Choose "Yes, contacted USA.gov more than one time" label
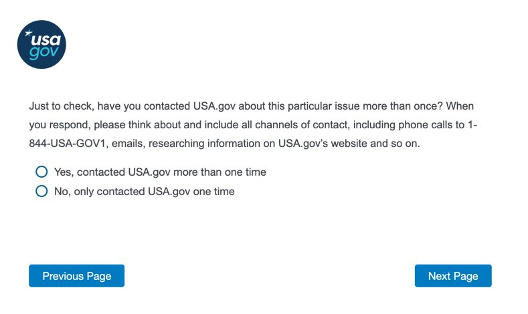 (x=160, y=172)
